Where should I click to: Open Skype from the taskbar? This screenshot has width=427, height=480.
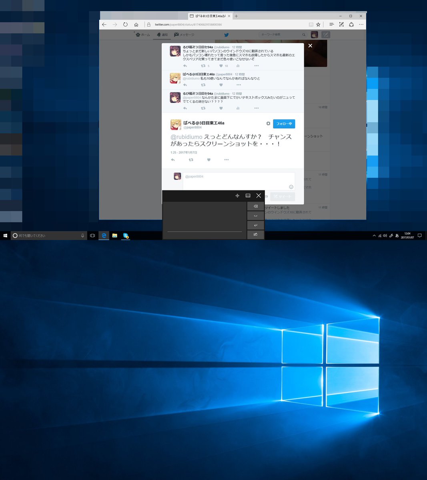126,236
